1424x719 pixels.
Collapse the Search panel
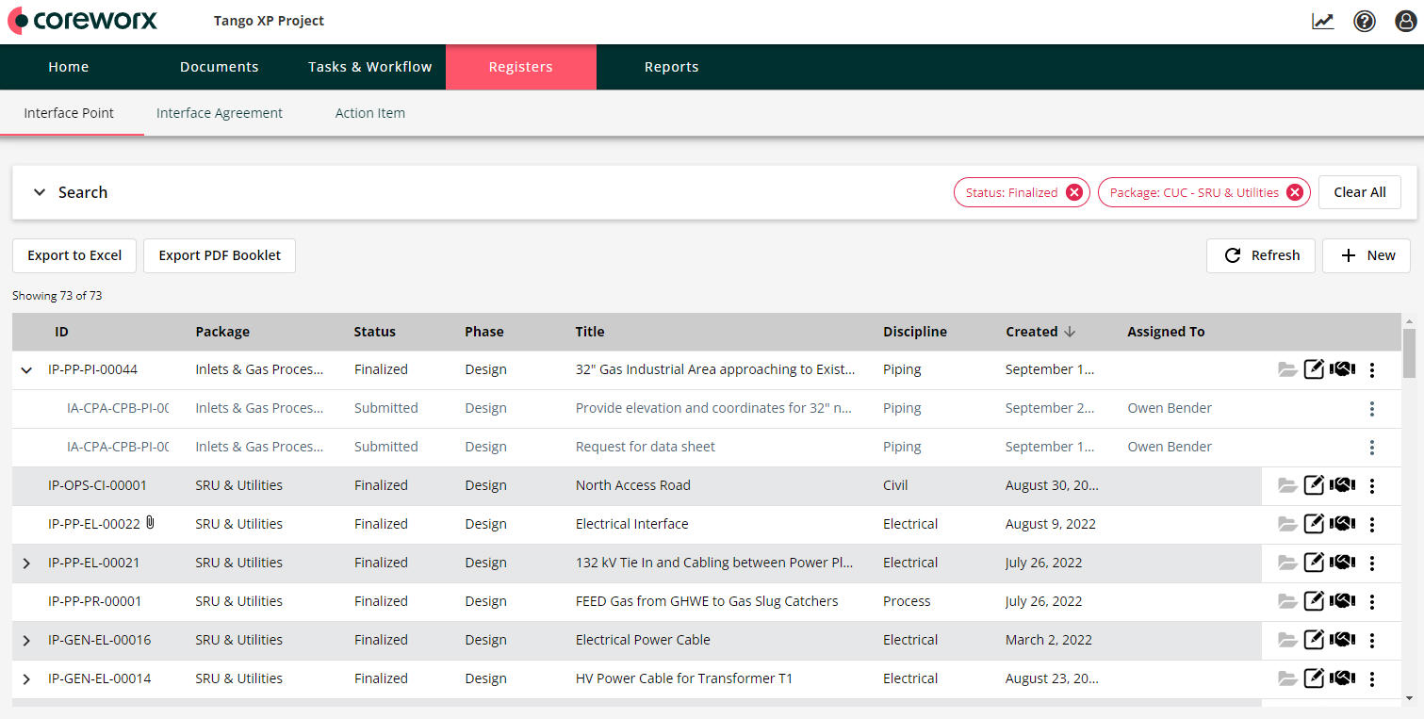[x=39, y=191]
